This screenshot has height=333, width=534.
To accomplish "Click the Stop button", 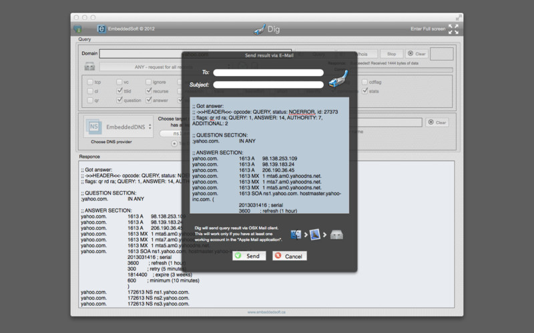I will pos(391,54).
